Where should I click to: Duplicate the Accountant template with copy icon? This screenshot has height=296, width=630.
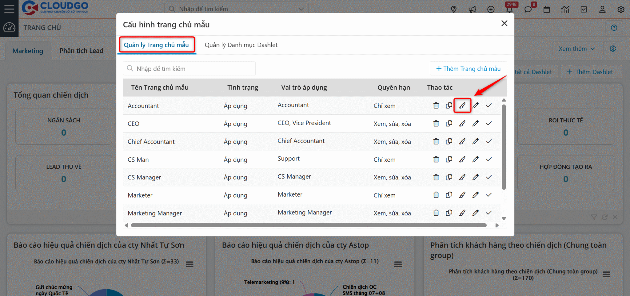(x=449, y=106)
